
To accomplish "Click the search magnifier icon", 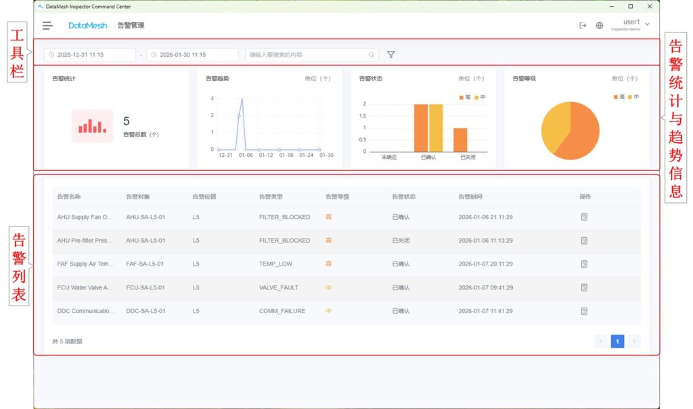I will click(372, 55).
